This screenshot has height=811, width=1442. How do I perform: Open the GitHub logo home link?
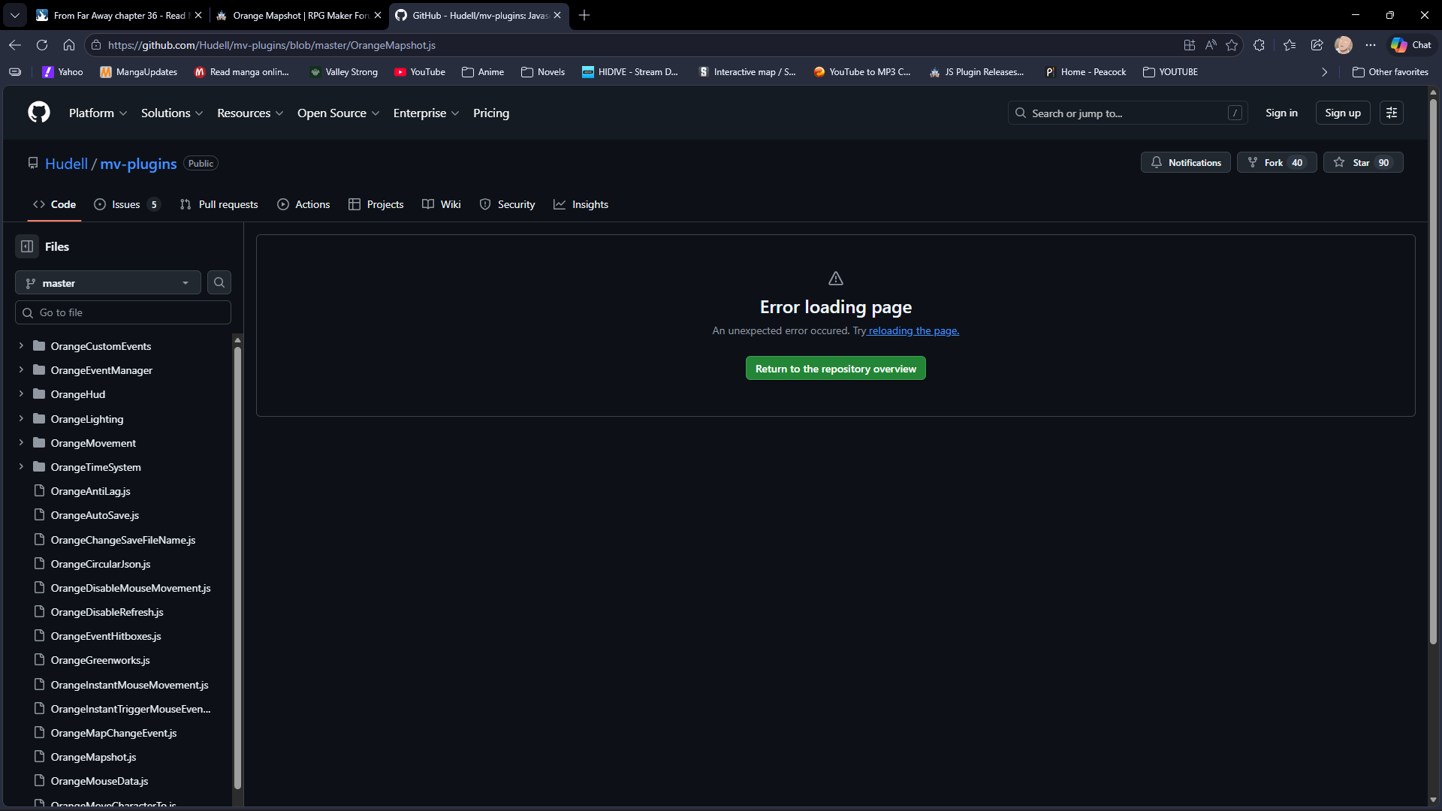[39, 113]
